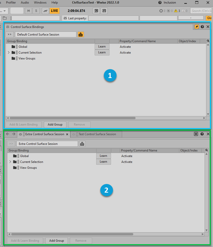The width and height of the screenshot is (213, 247).
Task: Open the Windows menu
Action: (40, 3)
